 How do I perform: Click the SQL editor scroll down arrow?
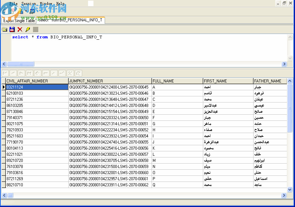290,58
